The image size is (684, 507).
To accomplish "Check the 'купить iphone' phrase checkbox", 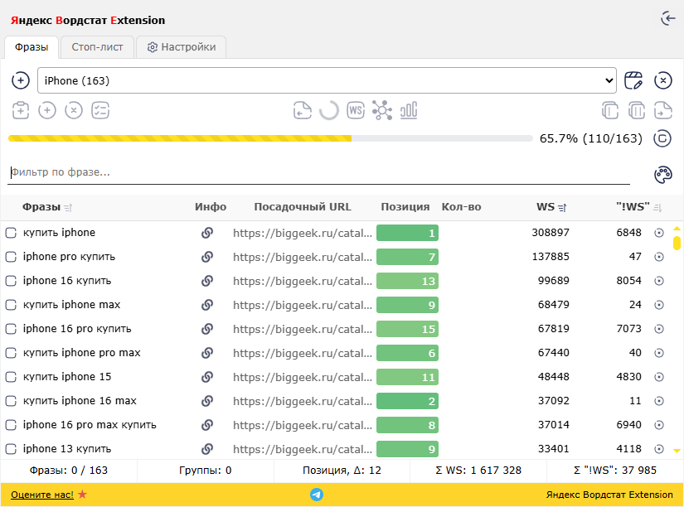I will [11, 233].
